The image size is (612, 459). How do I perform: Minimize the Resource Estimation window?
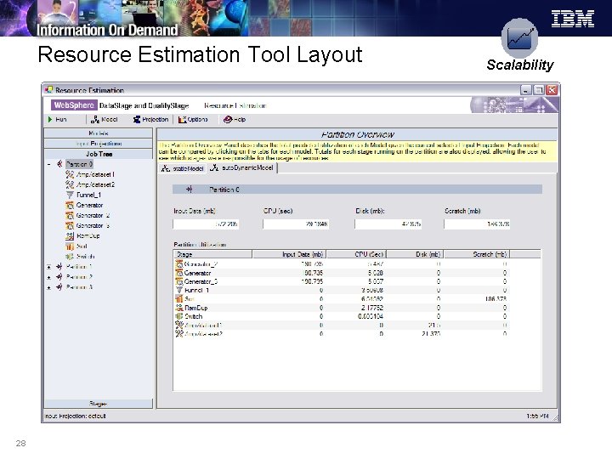pyautogui.click(x=526, y=90)
